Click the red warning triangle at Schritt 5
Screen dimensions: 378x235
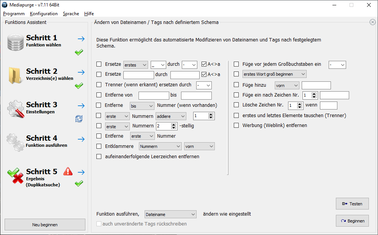(x=68, y=171)
